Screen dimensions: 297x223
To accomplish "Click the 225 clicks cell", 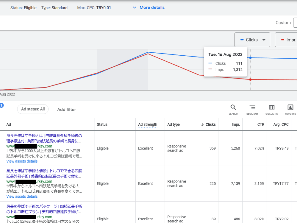I will pyautogui.click(x=213, y=183).
